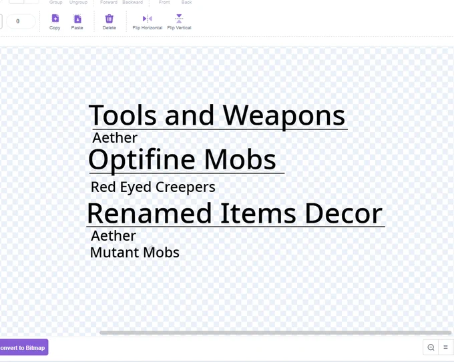Select the 'Renamed Items Decor' heading text
Image resolution: width=454 pixels, height=362 pixels.
tap(235, 213)
